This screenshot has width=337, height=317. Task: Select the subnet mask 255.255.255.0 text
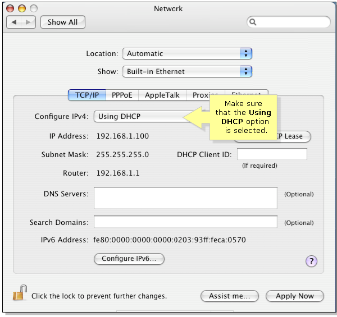pos(122,154)
